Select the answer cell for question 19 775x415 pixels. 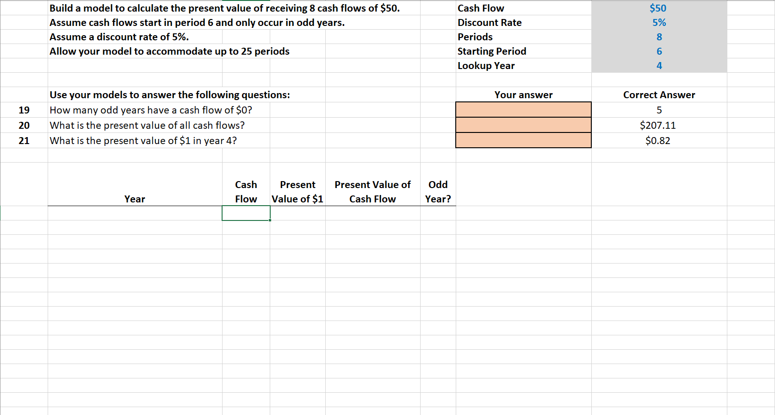[x=523, y=110]
